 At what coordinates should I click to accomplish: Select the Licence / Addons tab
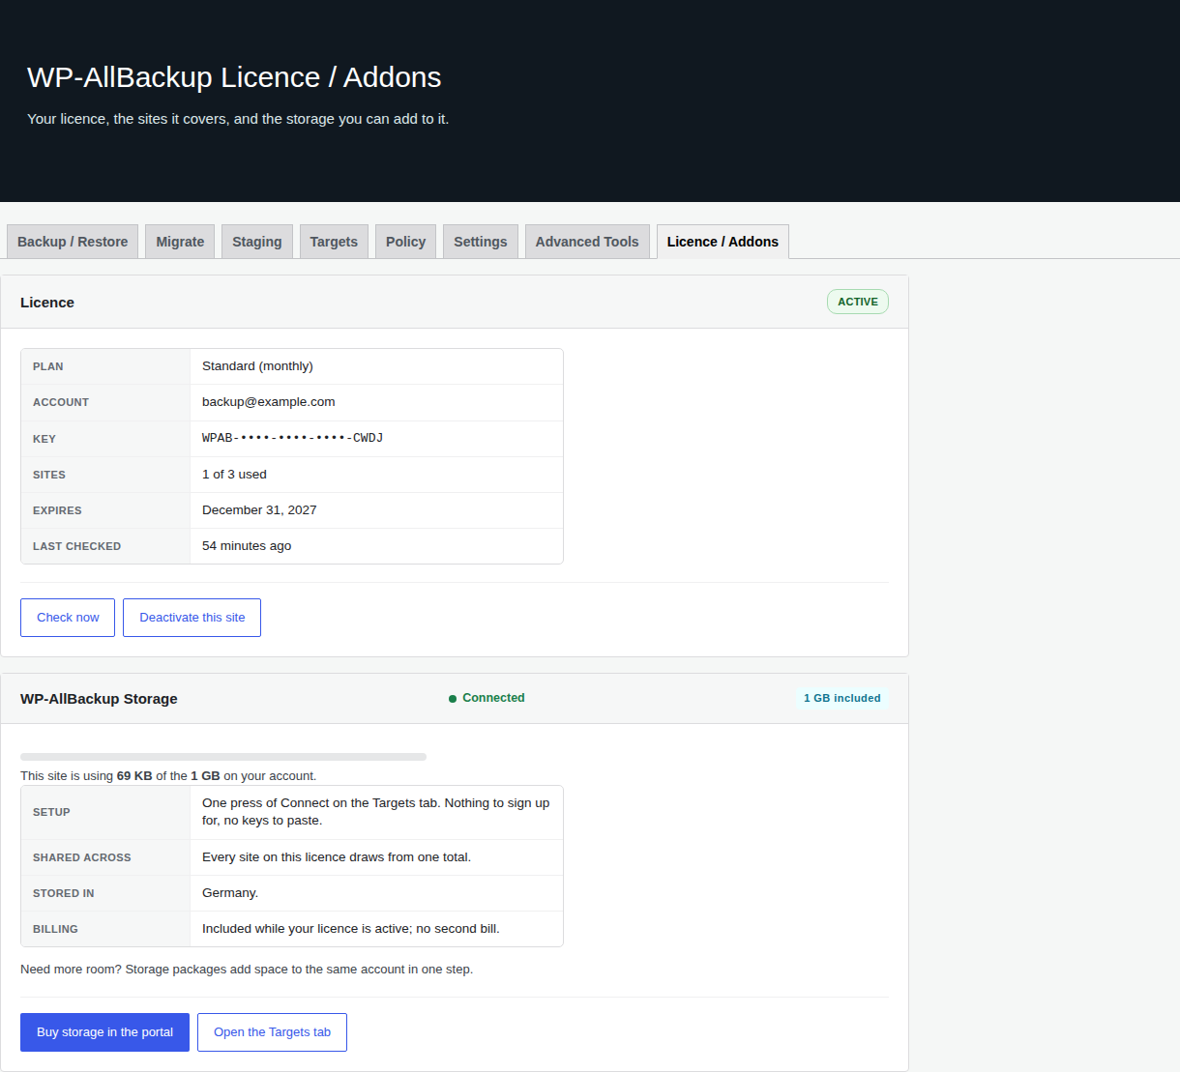click(x=723, y=242)
